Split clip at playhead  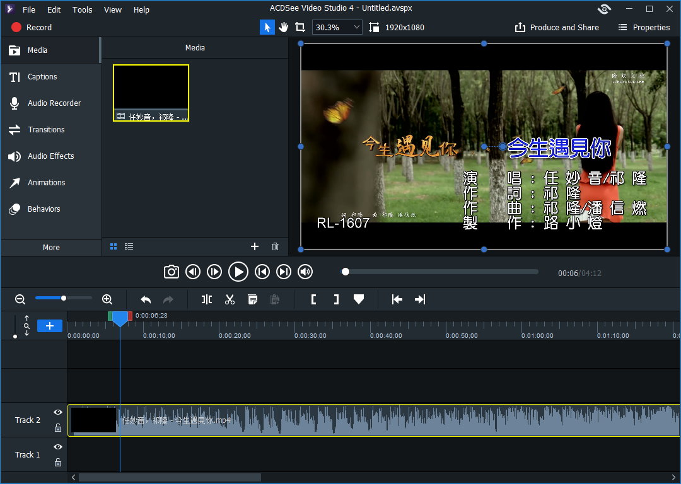[x=207, y=299]
